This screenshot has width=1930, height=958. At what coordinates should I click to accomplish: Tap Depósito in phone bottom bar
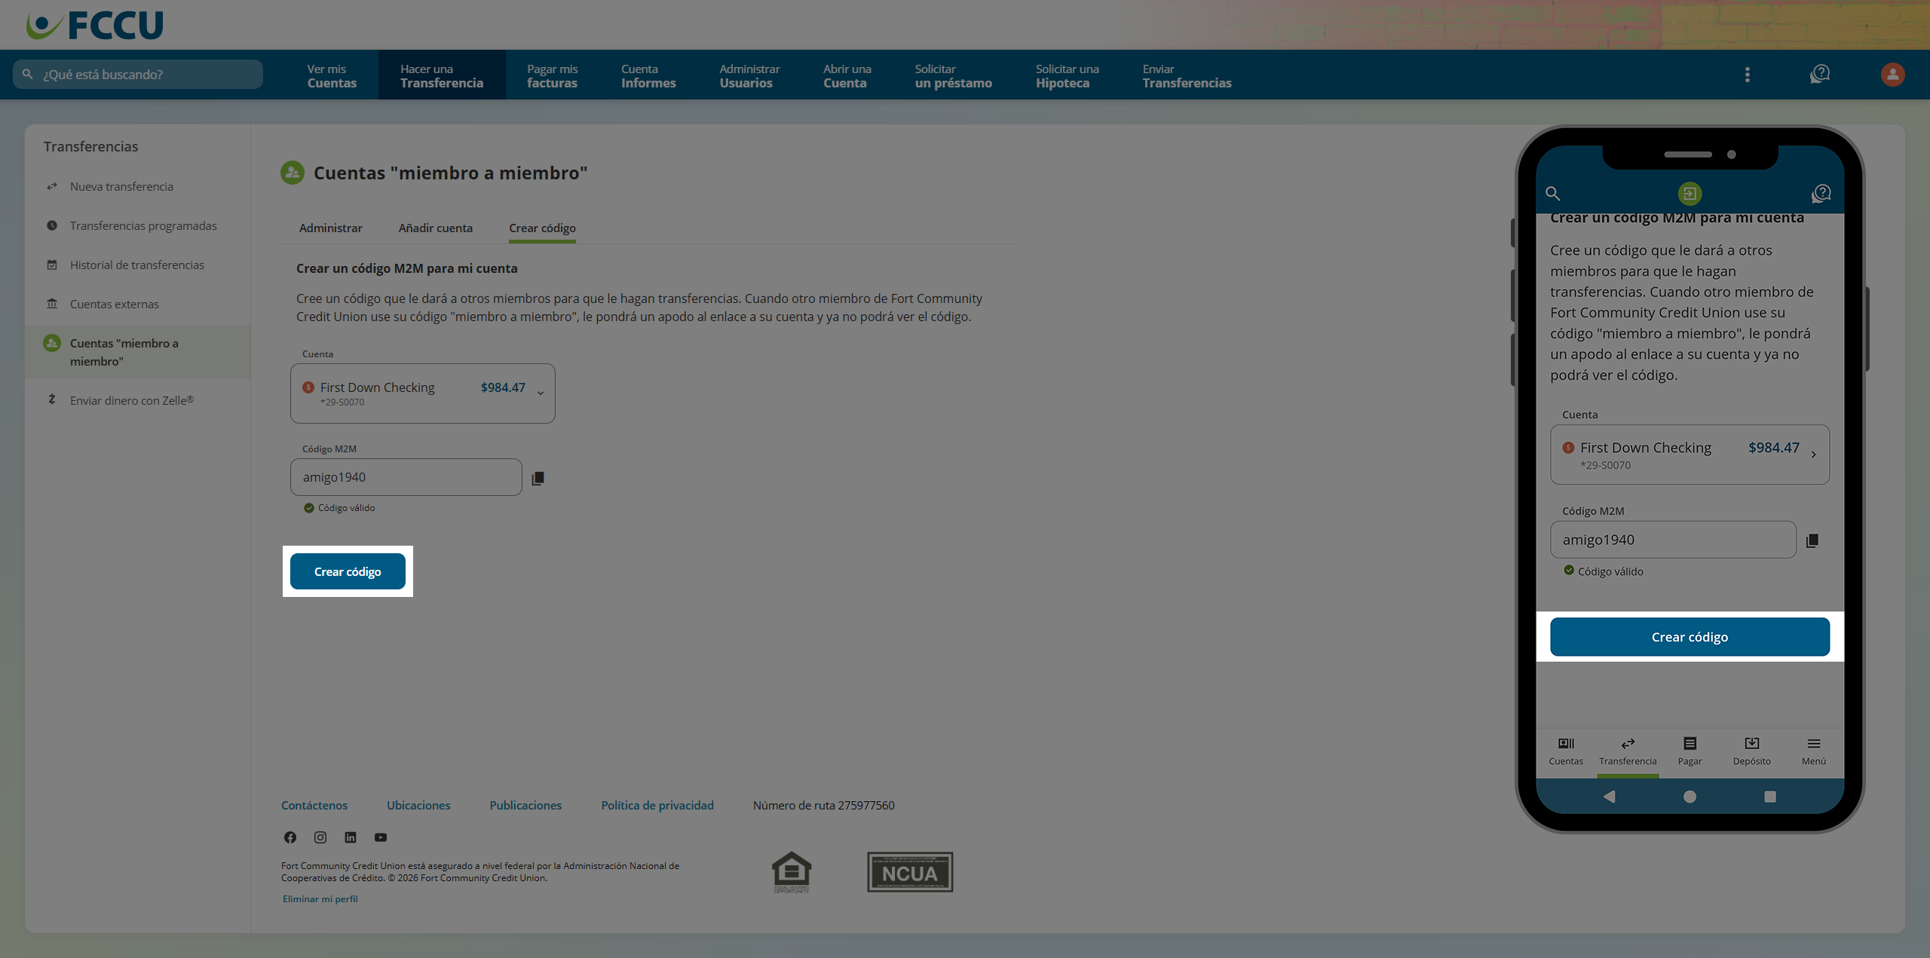pyautogui.click(x=1751, y=751)
